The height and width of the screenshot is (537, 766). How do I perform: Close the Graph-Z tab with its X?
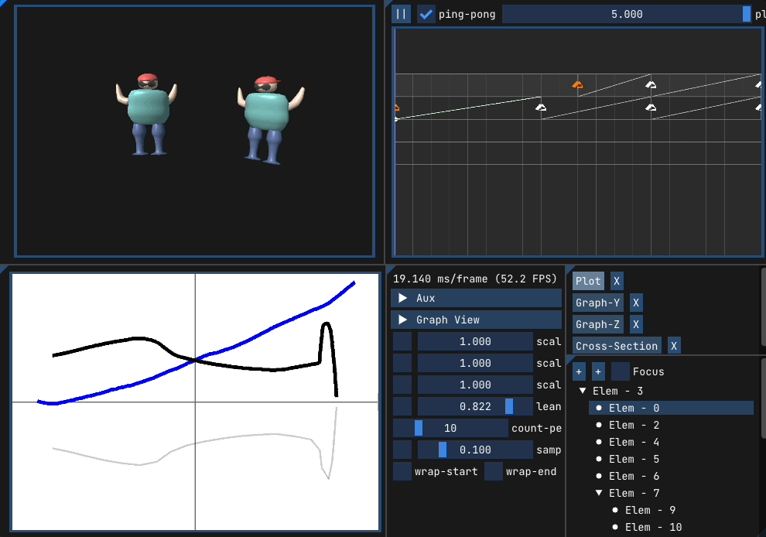pyautogui.click(x=635, y=324)
